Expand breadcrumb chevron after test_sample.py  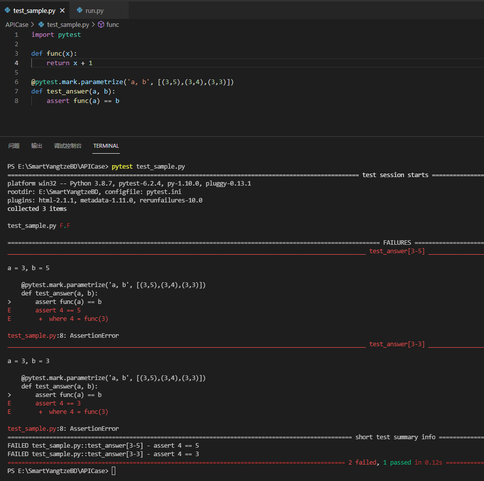[93, 24]
